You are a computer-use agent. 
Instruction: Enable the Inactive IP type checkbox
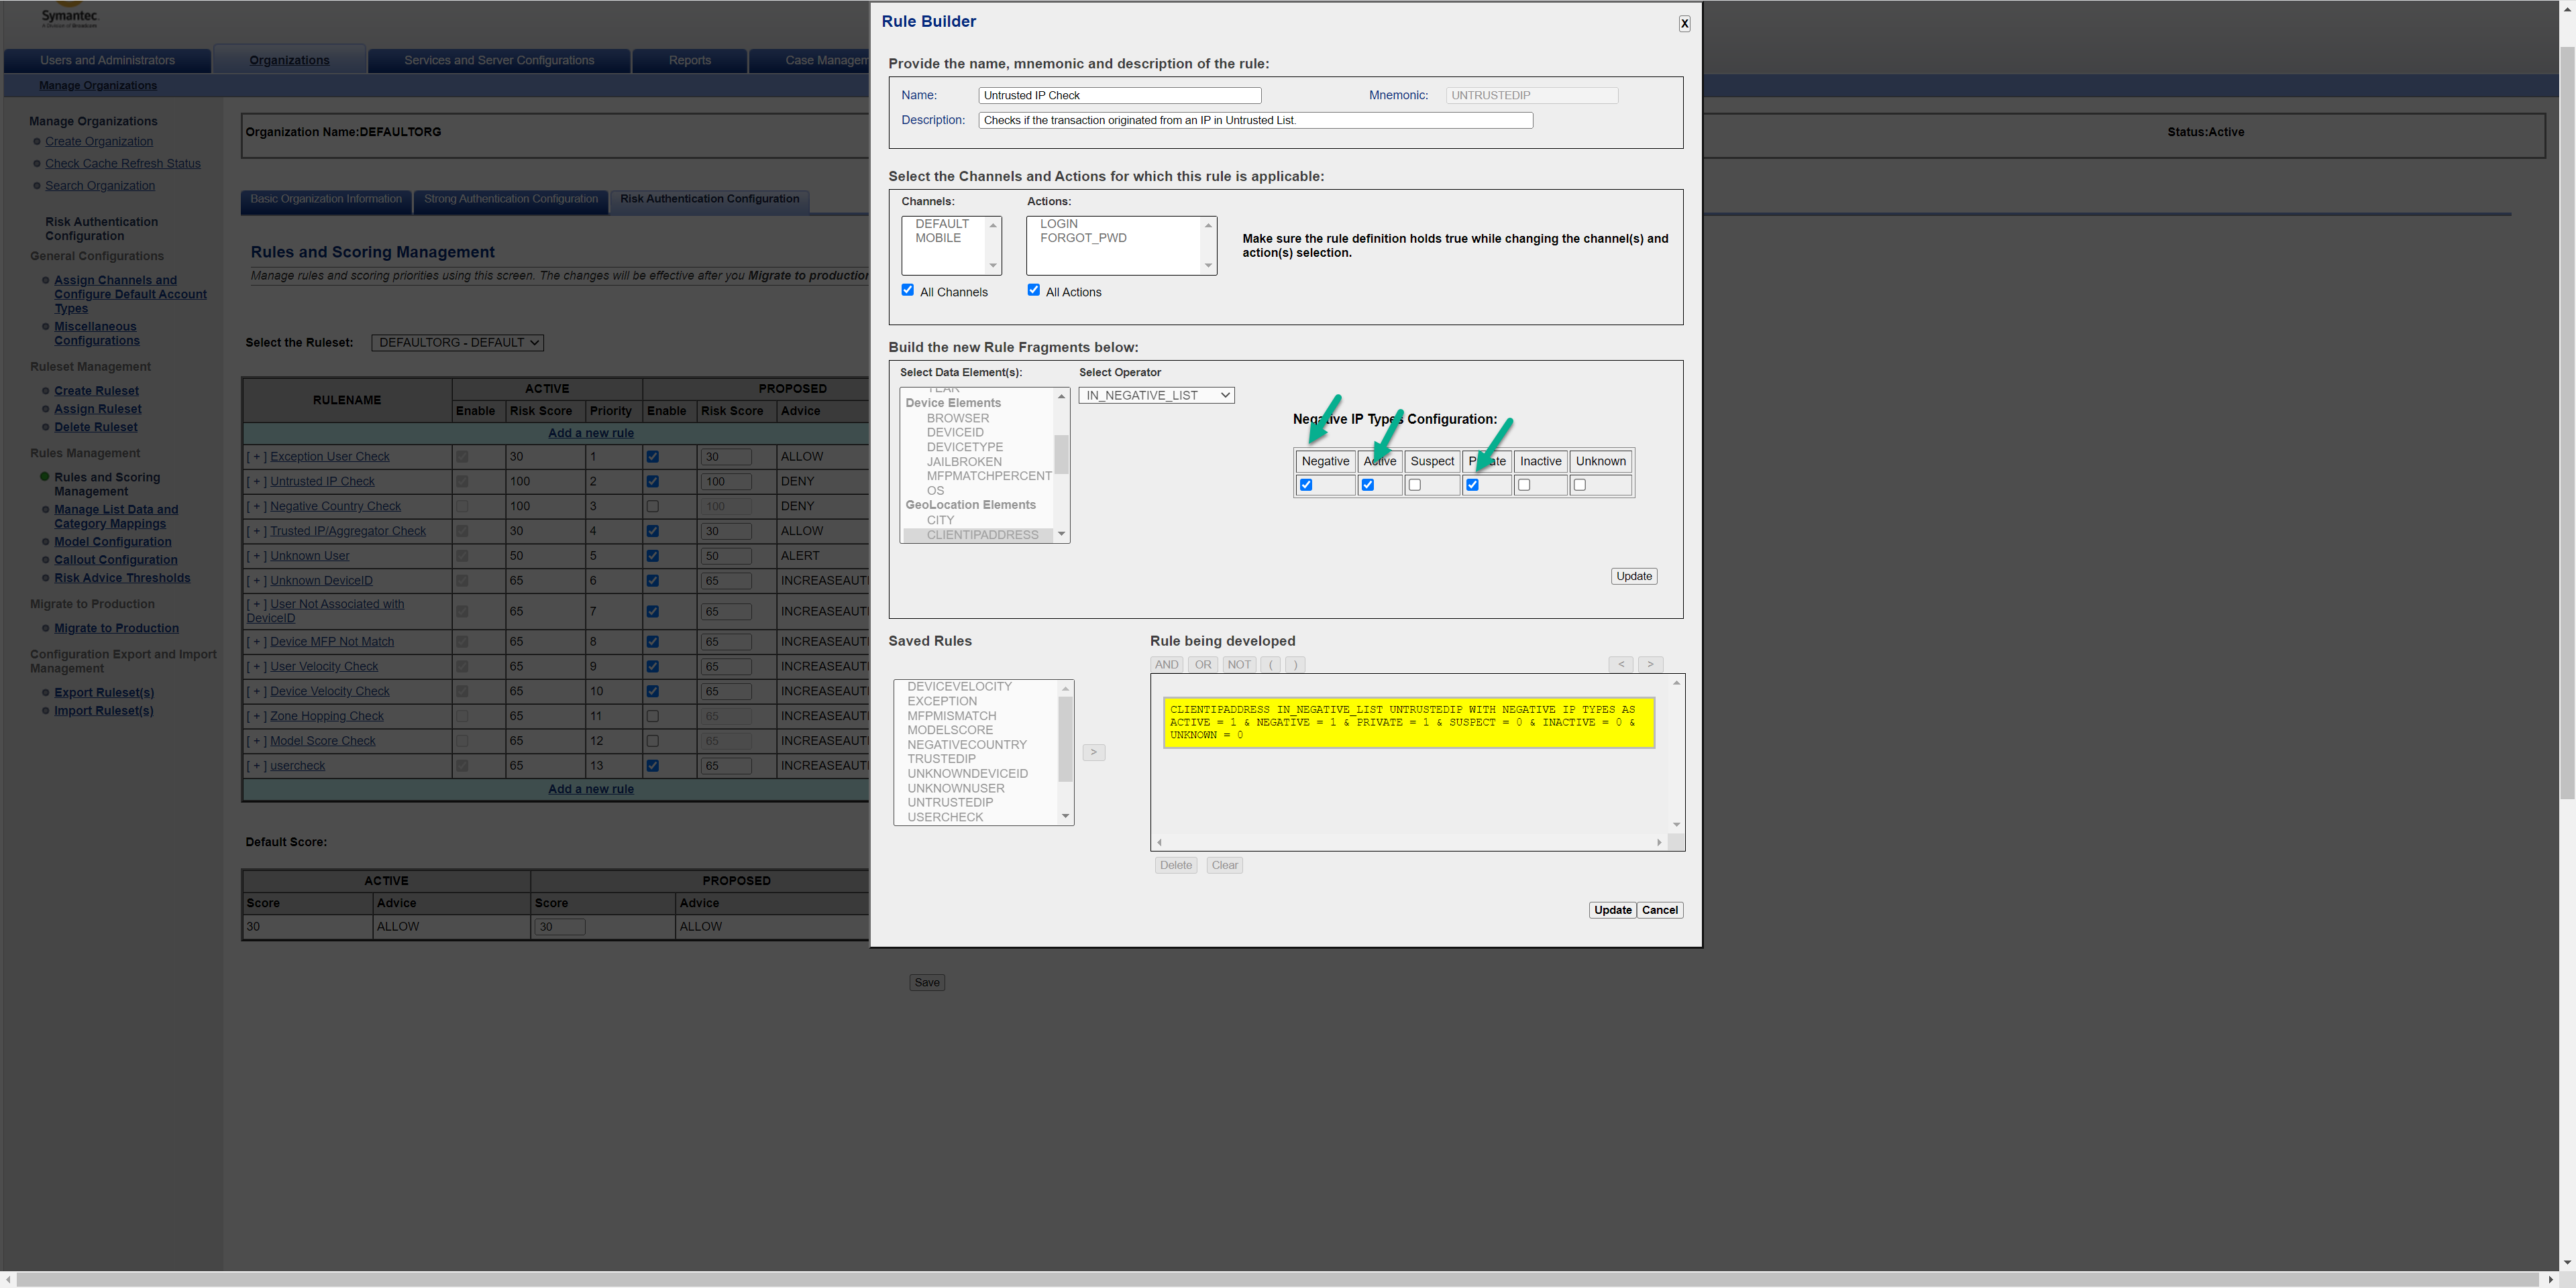pyautogui.click(x=1523, y=485)
